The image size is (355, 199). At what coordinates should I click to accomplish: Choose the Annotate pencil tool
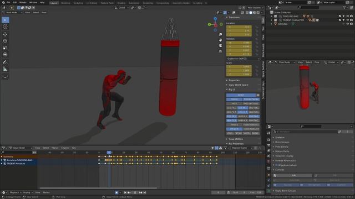[x=5, y=62]
